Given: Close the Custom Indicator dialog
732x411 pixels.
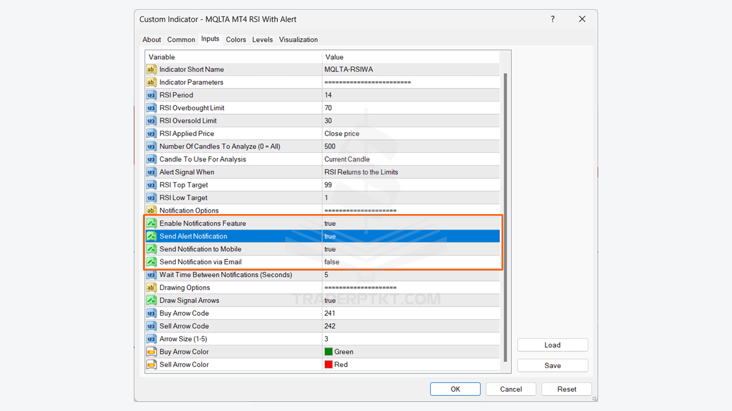Looking at the screenshot, I should click(x=582, y=19).
